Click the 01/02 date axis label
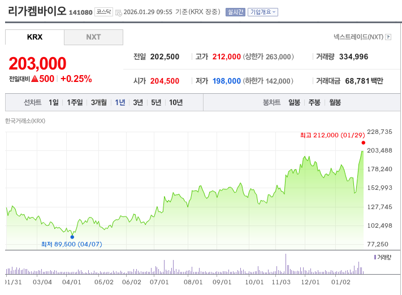This screenshot has height=295, width=402. [341, 282]
